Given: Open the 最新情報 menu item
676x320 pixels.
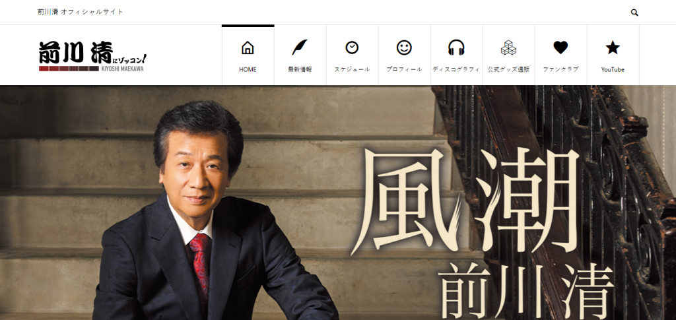Looking at the screenshot, I should [300, 69].
